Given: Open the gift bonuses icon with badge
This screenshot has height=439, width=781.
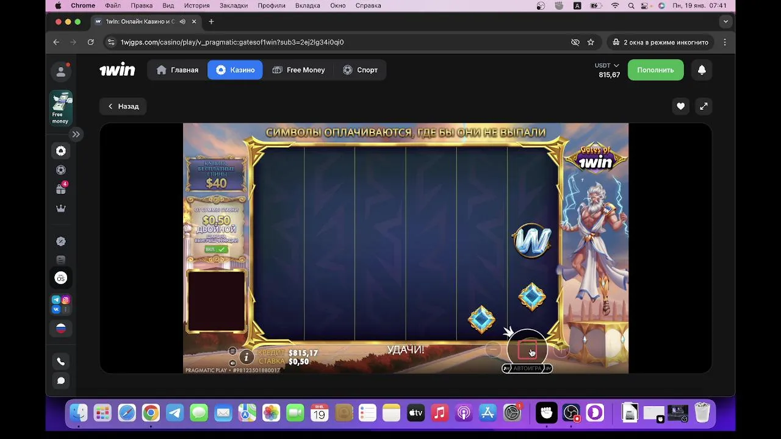Looking at the screenshot, I should pos(61,189).
